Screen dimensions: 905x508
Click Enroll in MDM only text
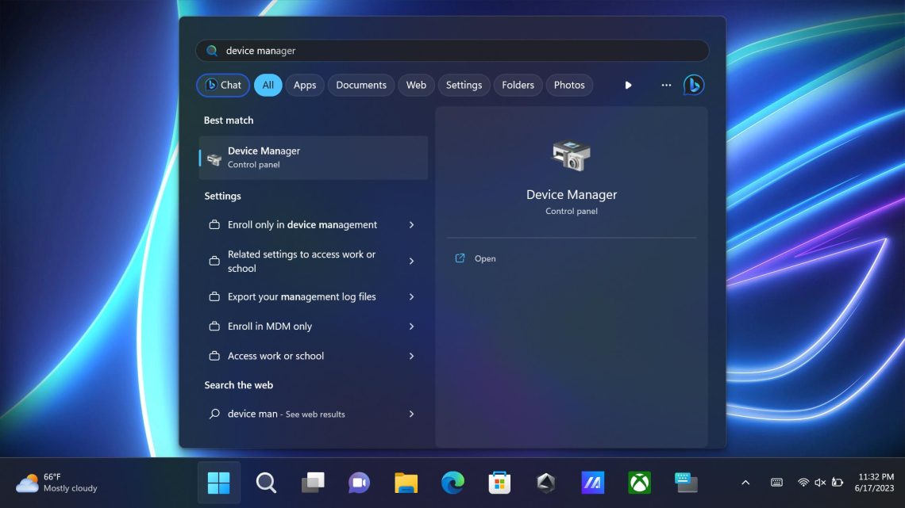coord(270,326)
